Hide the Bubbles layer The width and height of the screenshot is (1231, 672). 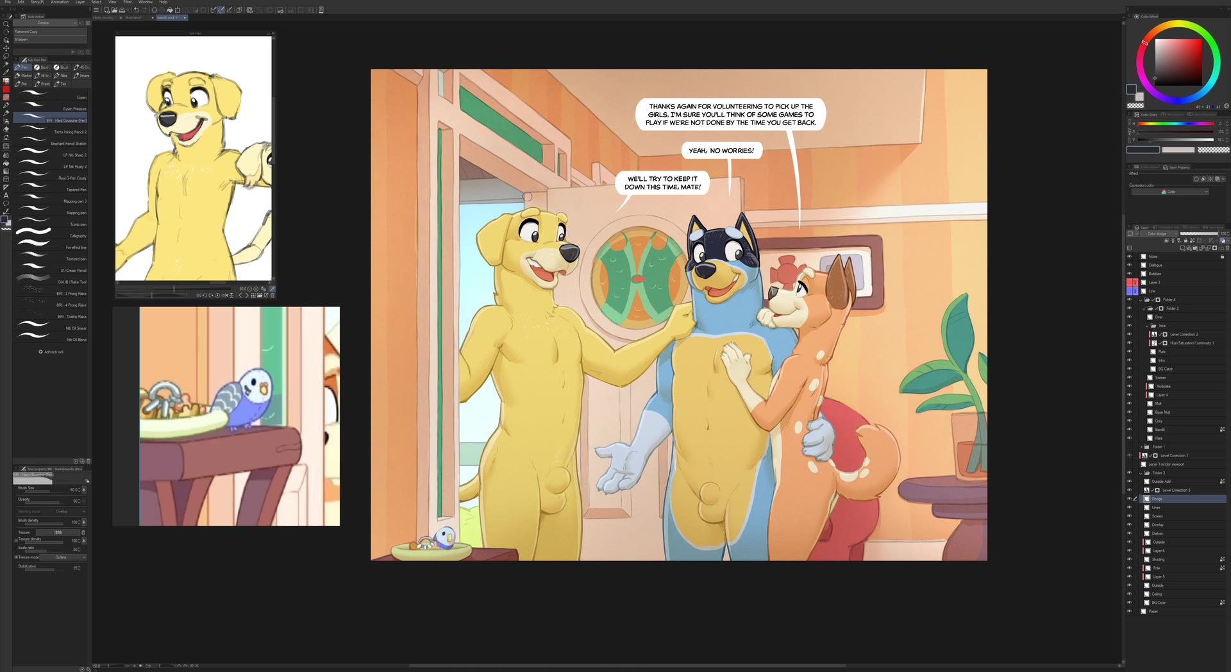1130,274
